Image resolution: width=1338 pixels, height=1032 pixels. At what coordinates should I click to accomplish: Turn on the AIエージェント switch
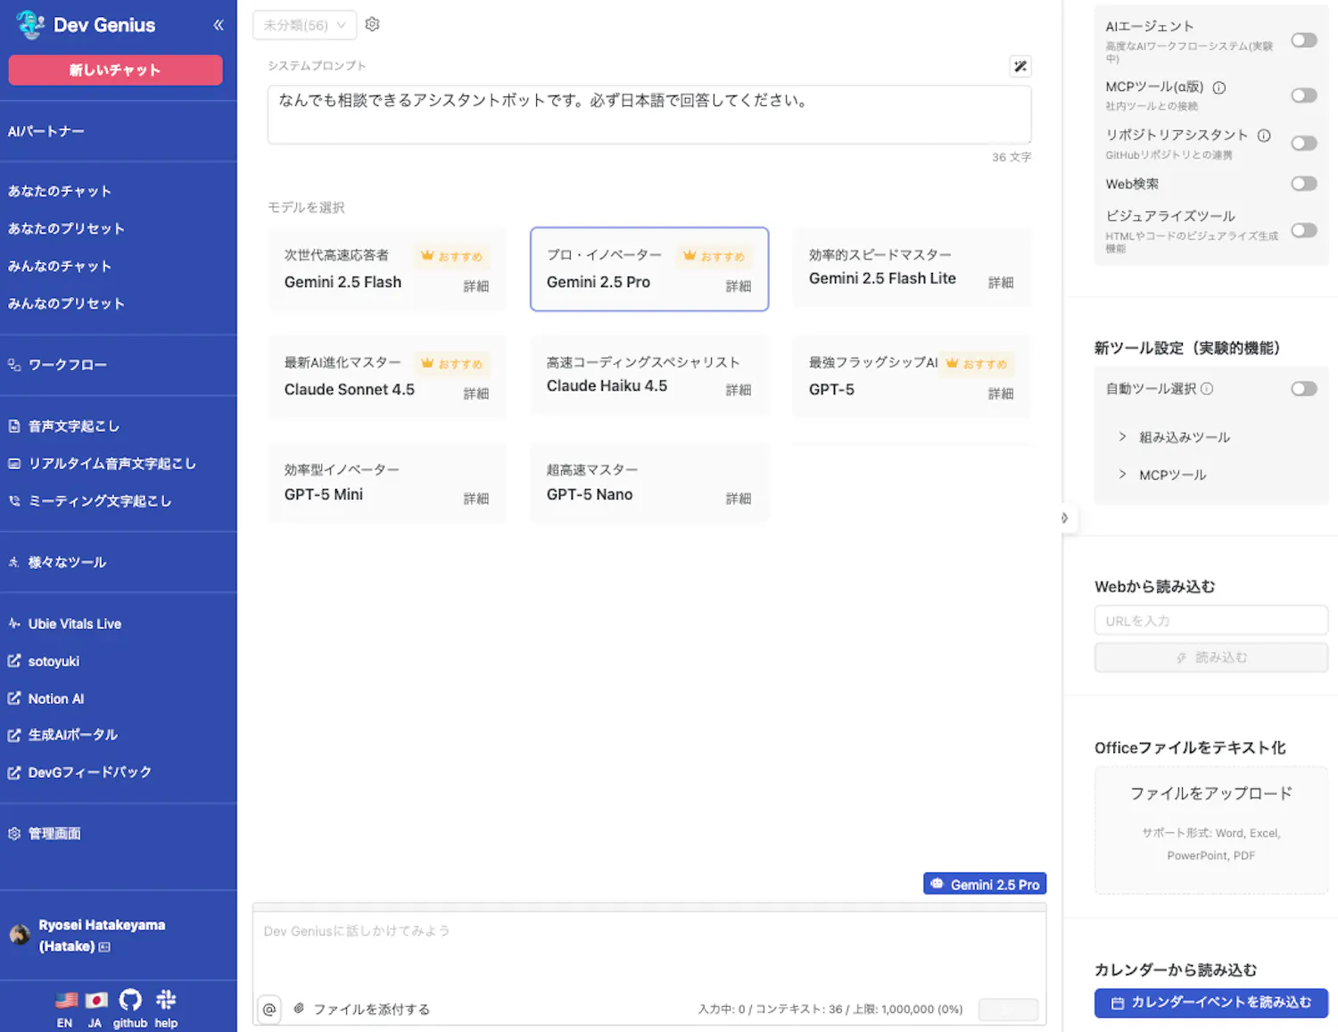(1303, 40)
